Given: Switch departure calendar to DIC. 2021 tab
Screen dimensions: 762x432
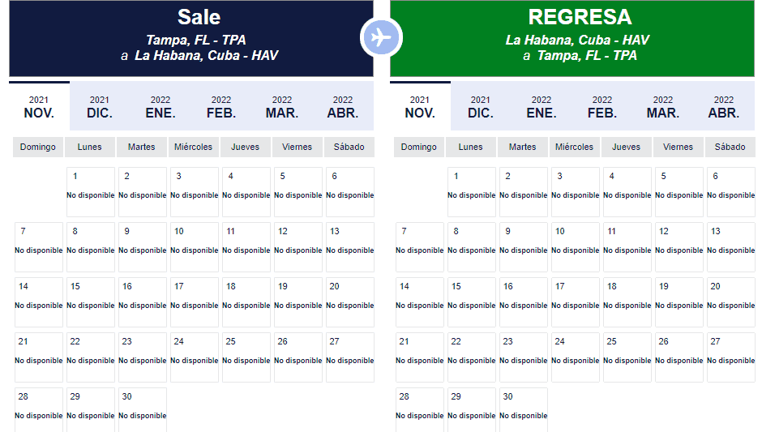Looking at the screenshot, I should tap(100, 106).
